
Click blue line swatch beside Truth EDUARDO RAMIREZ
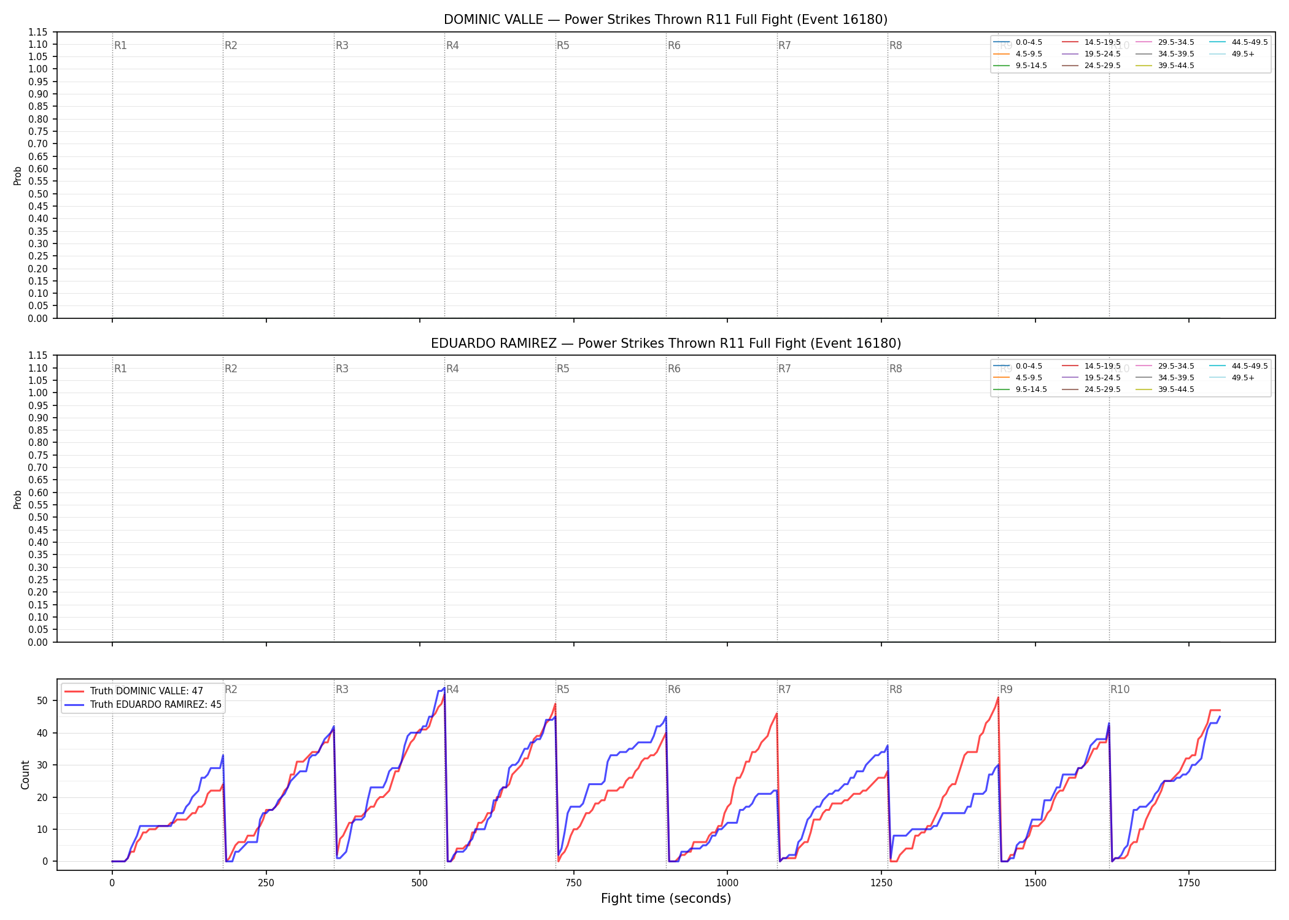coord(74,705)
